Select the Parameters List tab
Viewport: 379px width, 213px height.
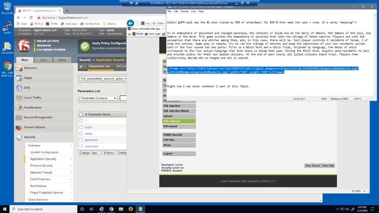[x=99, y=66]
